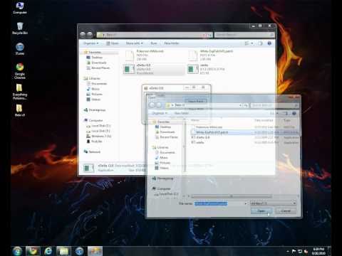
Task: Click Burn in Explorer's toolbar
Action: point(154,43)
